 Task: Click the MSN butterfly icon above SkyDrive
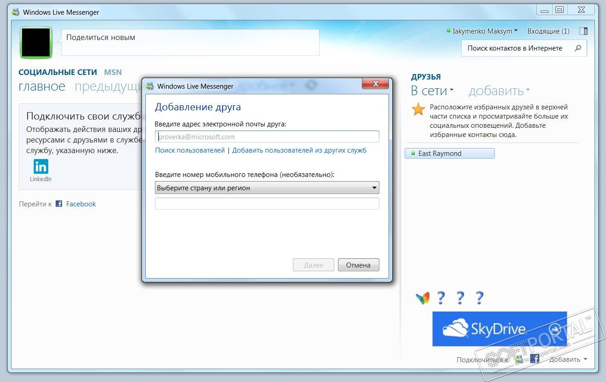pos(423,298)
